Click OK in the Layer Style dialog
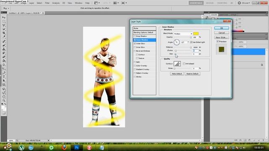Viewport: 269px width, 151px height. click(222, 28)
